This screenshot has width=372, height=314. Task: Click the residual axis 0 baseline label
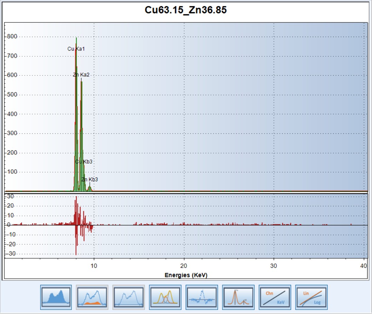click(x=9, y=225)
